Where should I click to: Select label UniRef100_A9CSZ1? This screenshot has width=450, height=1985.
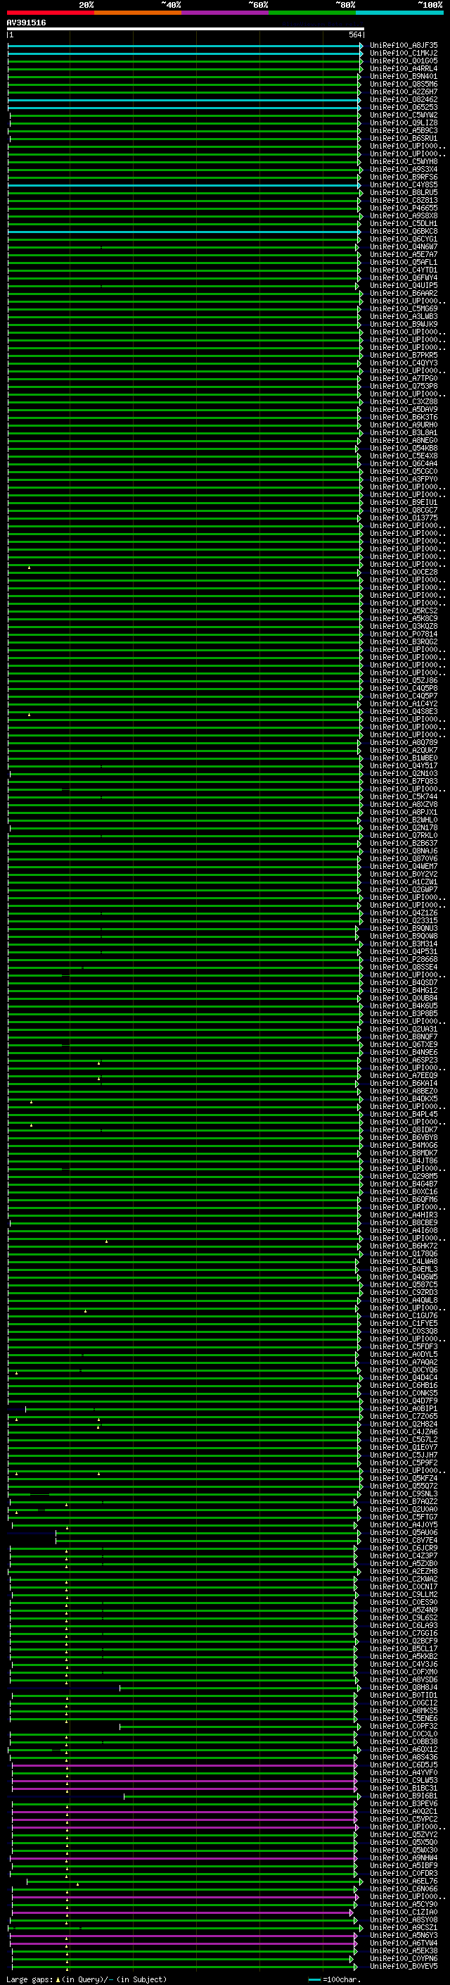(x=404, y=1927)
